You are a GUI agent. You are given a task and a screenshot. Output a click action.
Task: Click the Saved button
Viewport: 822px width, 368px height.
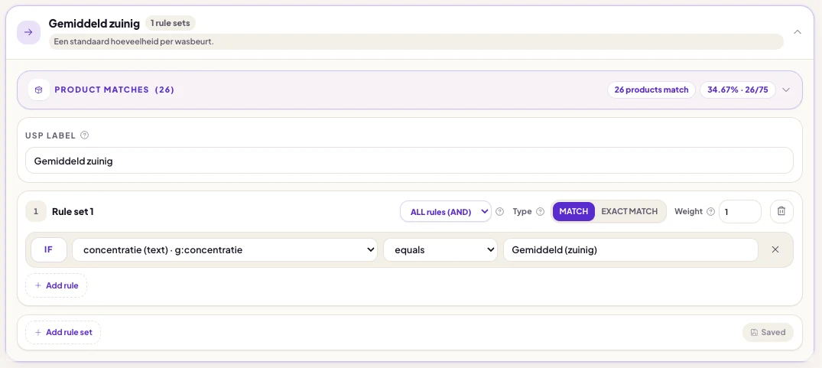click(x=768, y=332)
